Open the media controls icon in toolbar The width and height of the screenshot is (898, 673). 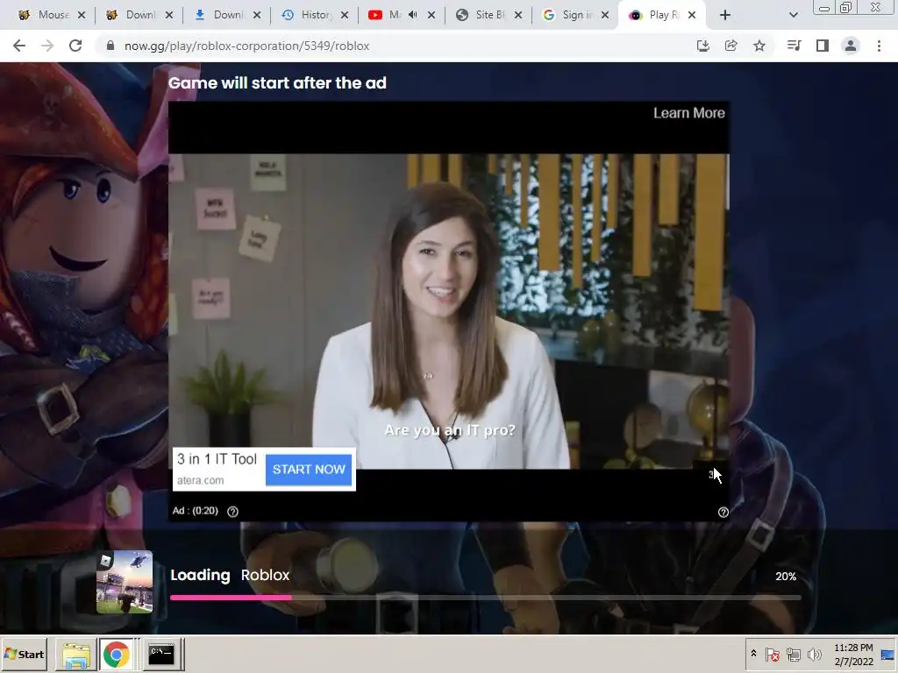click(794, 46)
